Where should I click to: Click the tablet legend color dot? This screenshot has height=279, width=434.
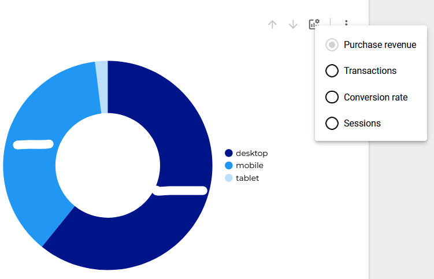coord(229,178)
